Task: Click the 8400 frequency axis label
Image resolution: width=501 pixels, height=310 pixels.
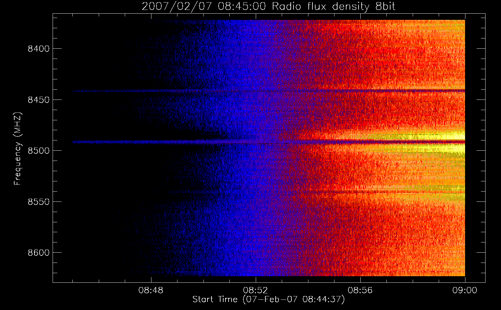Action: tap(39, 49)
